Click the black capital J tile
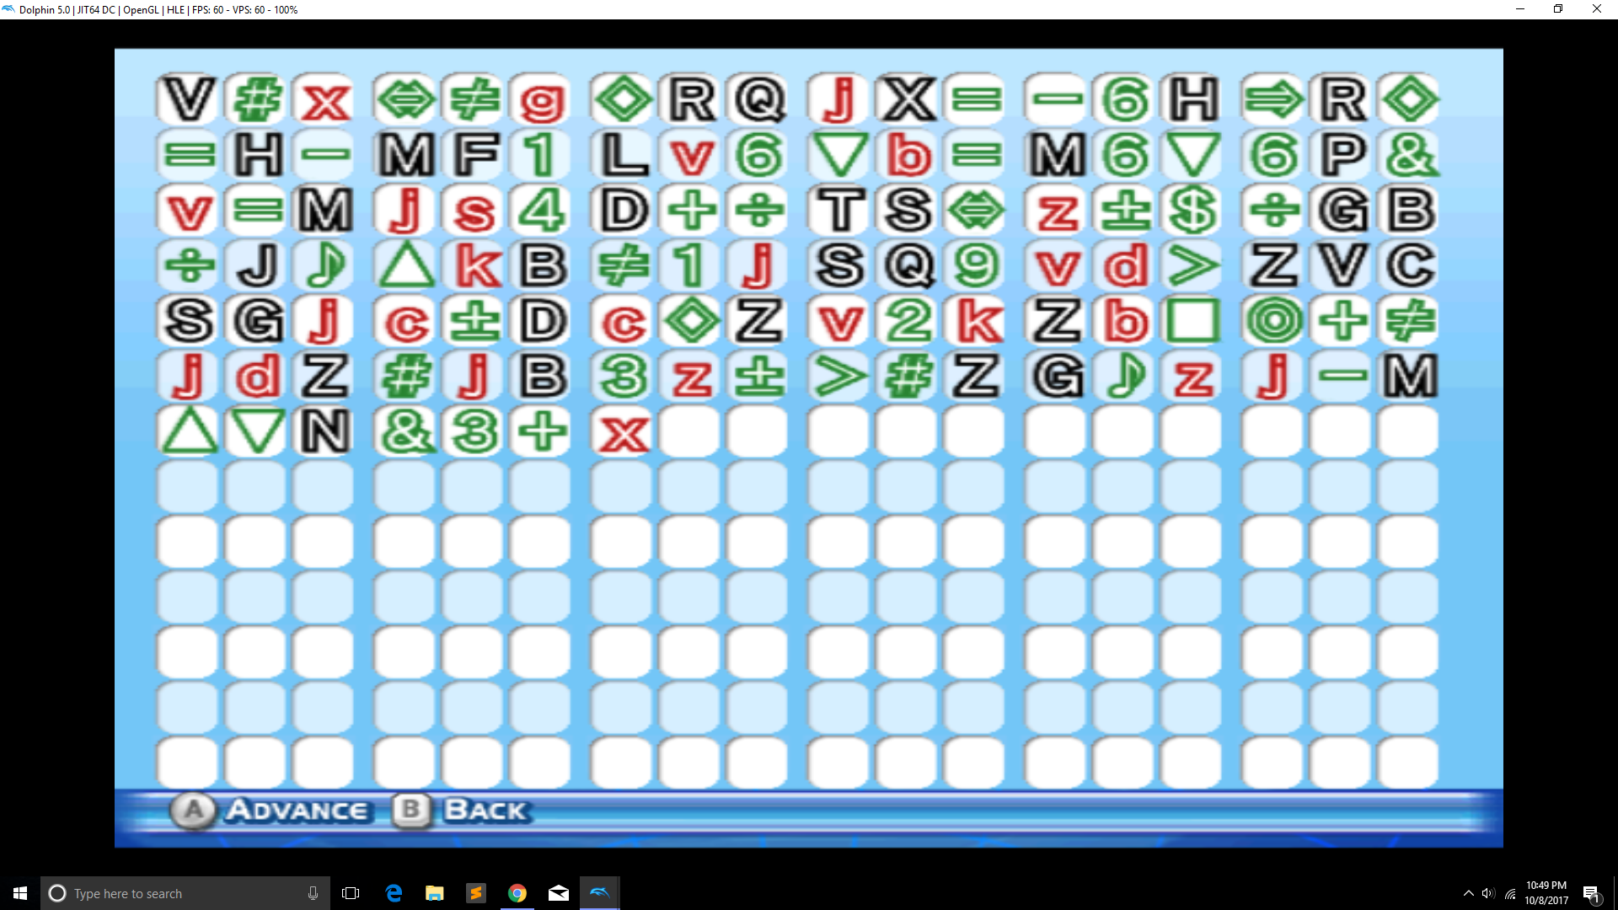Screen dimensions: 1618x910 (257, 266)
